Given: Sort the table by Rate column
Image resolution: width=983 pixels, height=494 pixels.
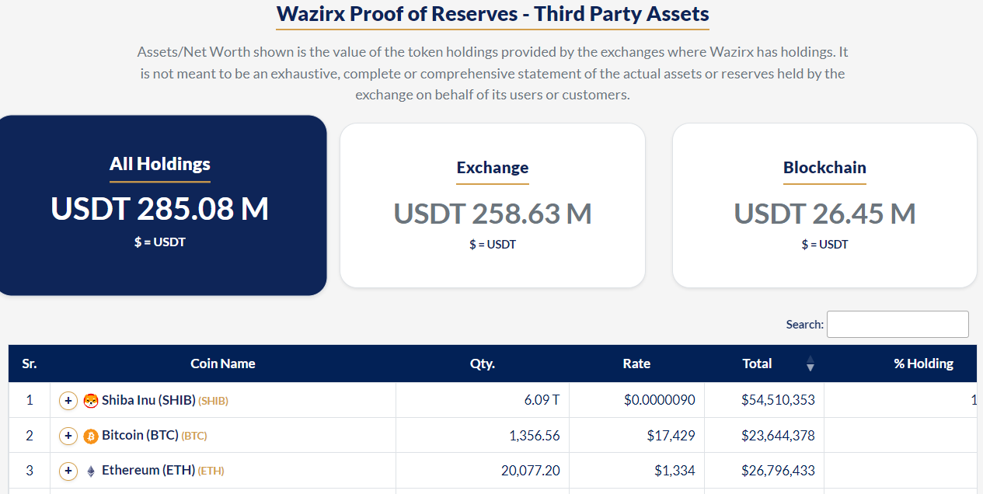Looking at the screenshot, I should [636, 364].
